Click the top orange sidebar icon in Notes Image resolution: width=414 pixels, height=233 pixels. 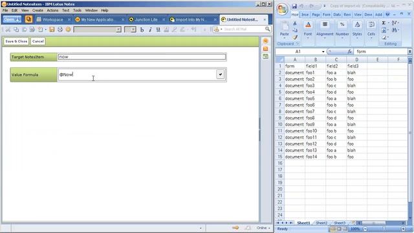(265, 41)
